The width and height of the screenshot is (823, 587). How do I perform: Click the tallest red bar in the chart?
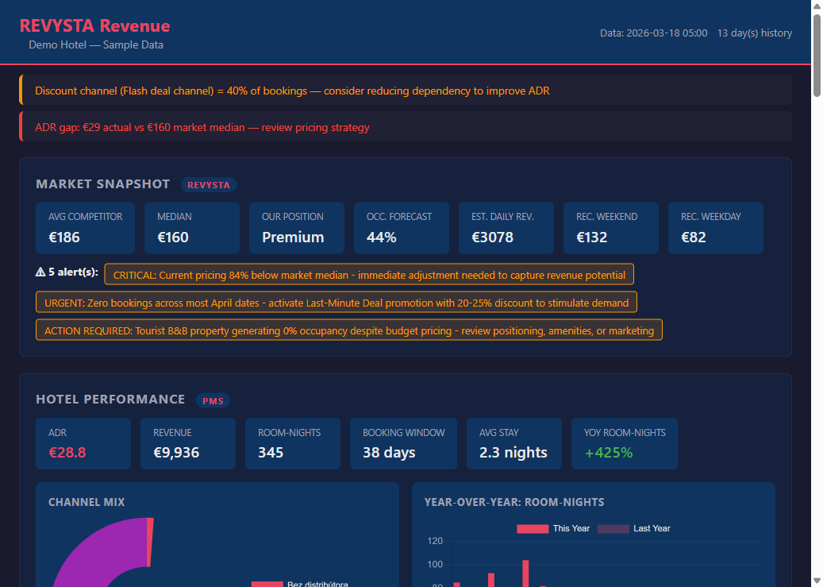coord(525,573)
